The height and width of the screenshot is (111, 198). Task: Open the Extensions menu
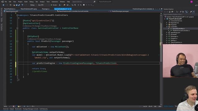55,2
